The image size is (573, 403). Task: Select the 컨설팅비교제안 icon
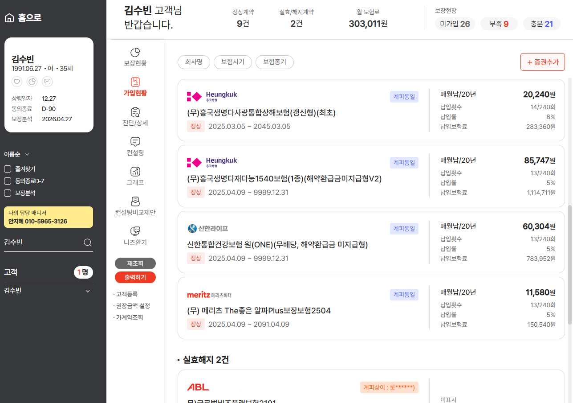point(135,201)
